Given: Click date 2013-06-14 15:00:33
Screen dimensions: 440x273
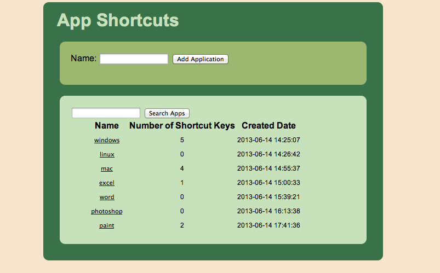Looking at the screenshot, I should click(x=268, y=183).
